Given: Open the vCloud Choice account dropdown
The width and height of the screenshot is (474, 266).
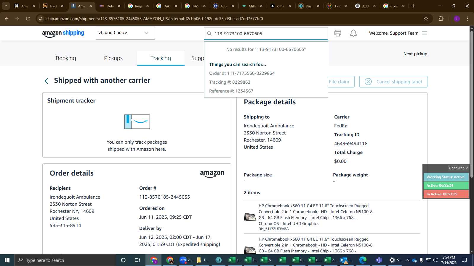Looking at the screenshot, I should tap(125, 33).
